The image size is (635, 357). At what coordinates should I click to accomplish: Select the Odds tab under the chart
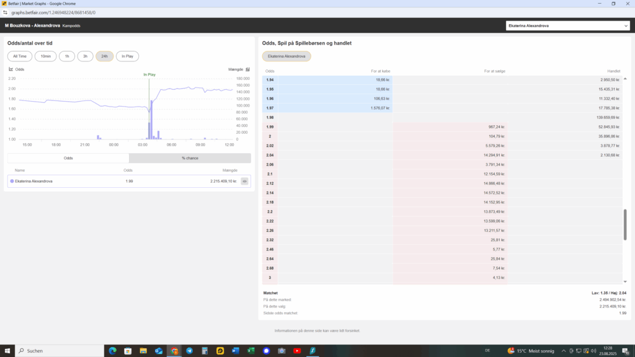(x=68, y=158)
